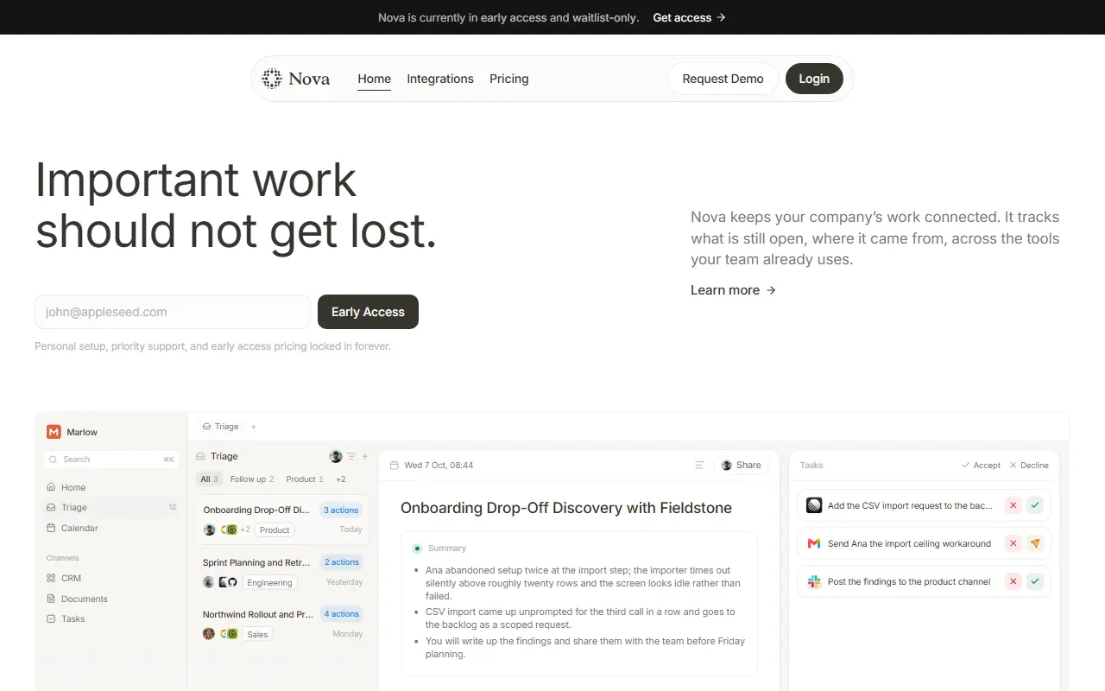Viewport: 1105px width, 691px height.
Task: Click the sidebar Search field
Action: [x=111, y=460]
